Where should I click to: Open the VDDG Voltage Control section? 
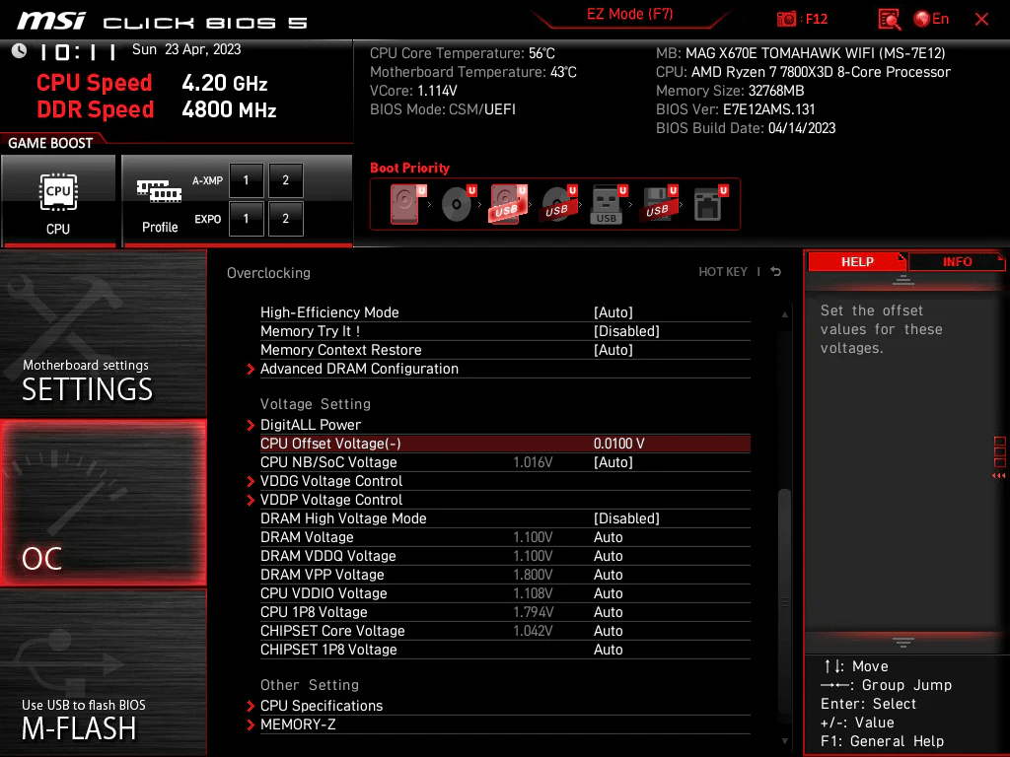pyautogui.click(x=331, y=481)
